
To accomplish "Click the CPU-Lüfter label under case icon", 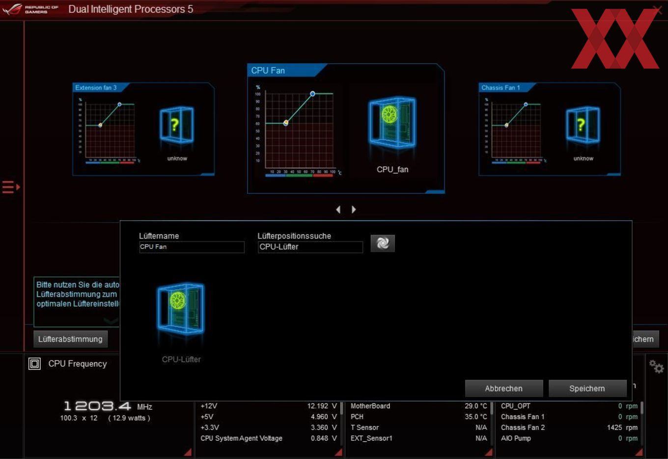I will 181,359.
